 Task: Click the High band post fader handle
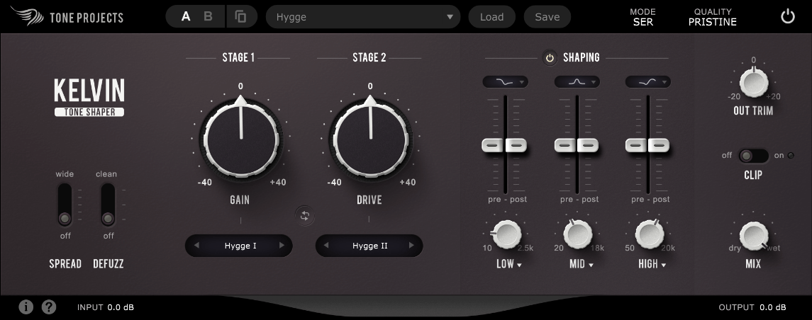point(659,145)
